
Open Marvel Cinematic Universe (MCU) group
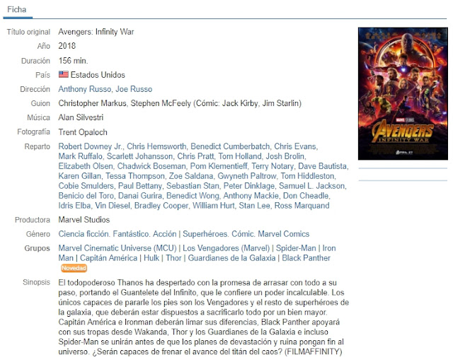[117, 248]
